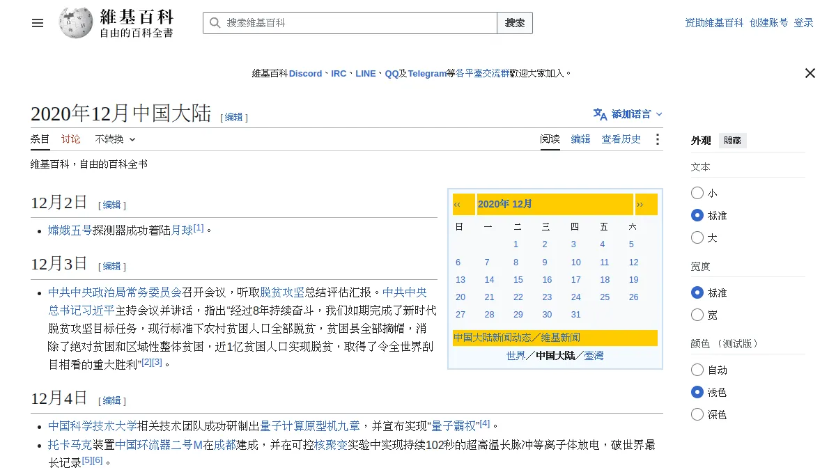Open the 习近平 link
This screenshot has height=470, width=836.
coord(98,310)
